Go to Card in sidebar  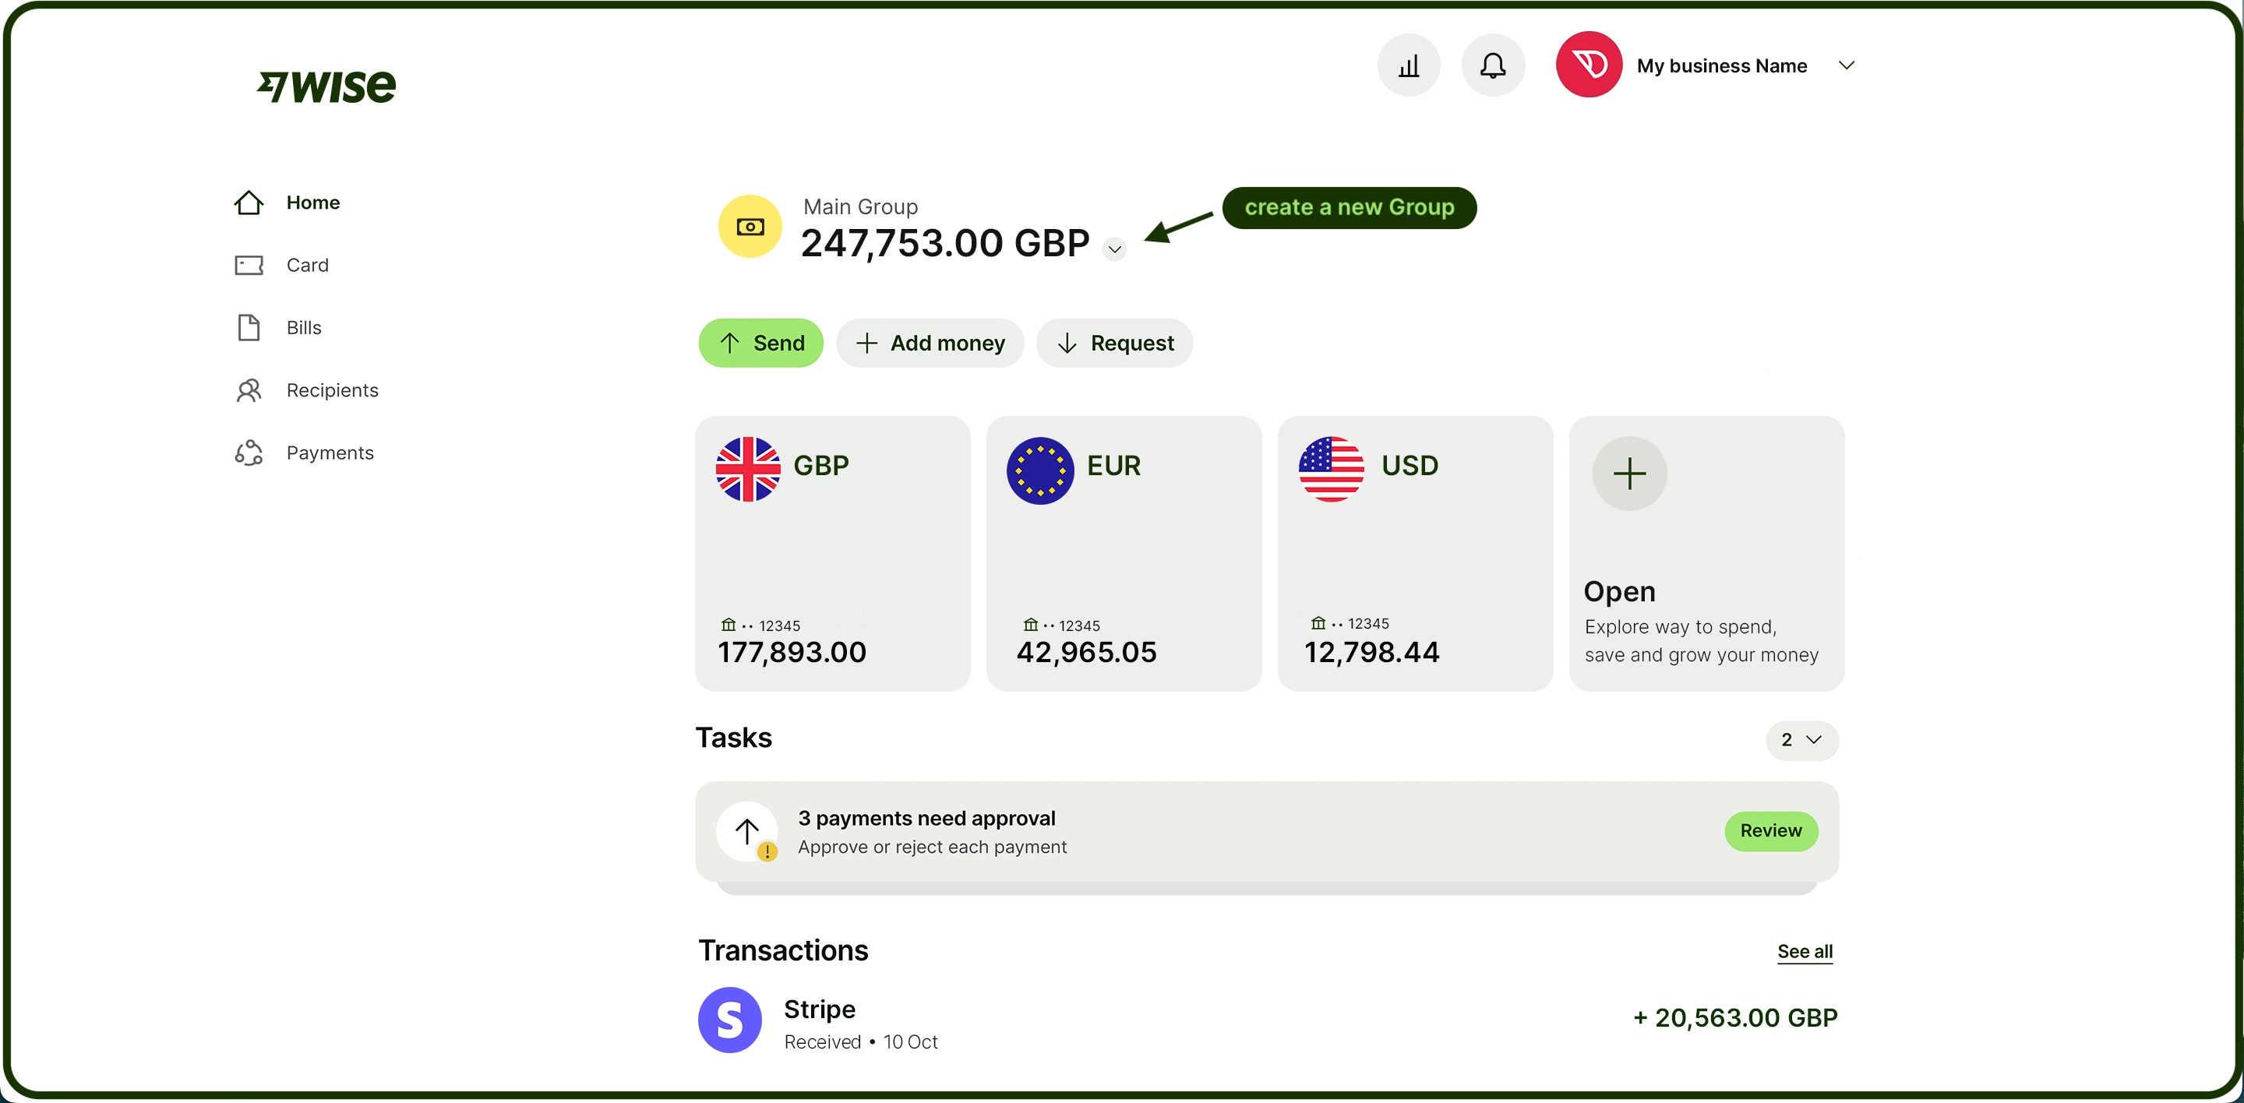(x=307, y=265)
